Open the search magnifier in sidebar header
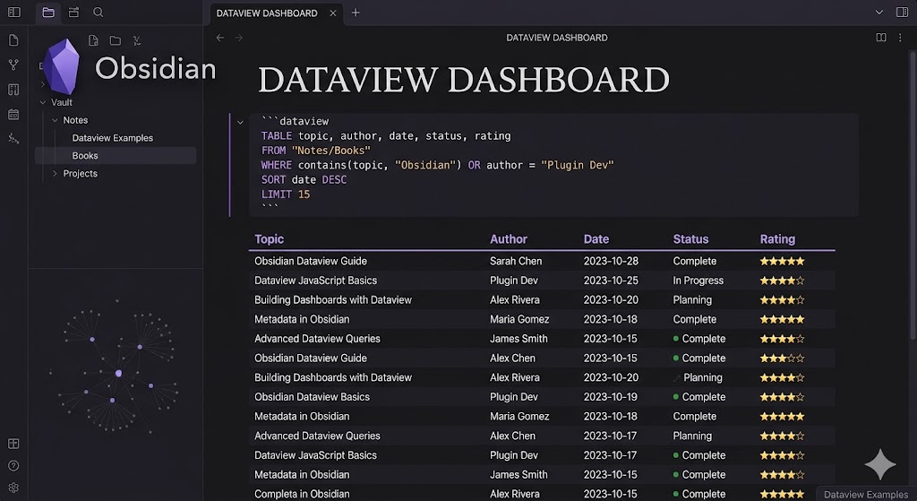The height and width of the screenshot is (501, 917). (99, 13)
